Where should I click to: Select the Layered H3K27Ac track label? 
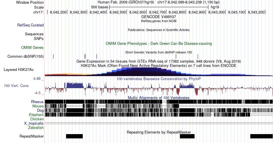pos(19,69)
